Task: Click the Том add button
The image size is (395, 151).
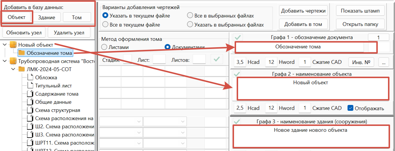Action: (77, 17)
